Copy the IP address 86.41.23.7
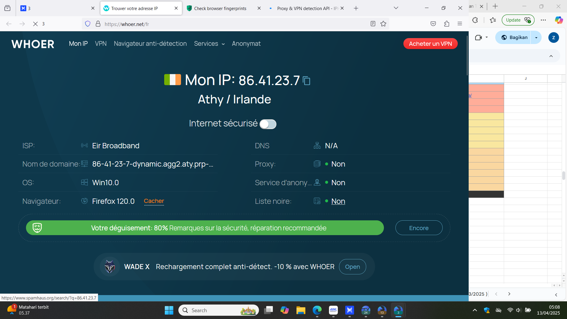The image size is (567, 319). (307, 81)
